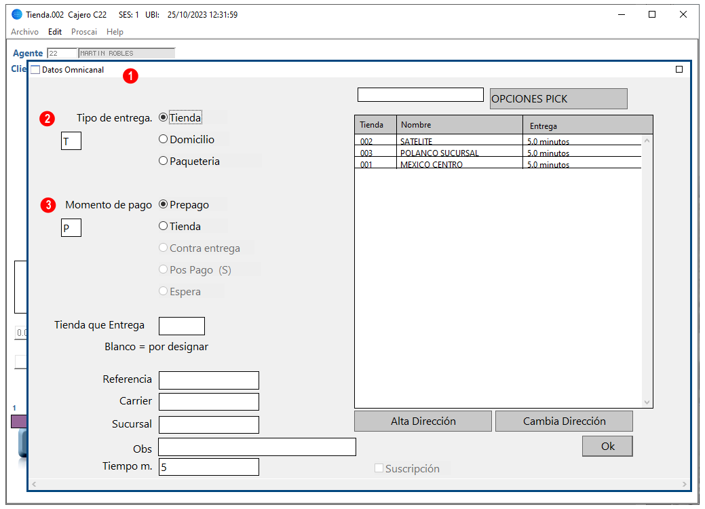This screenshot has width=705, height=509.
Task: Click the Cambia Dirección button
Action: [564, 421]
